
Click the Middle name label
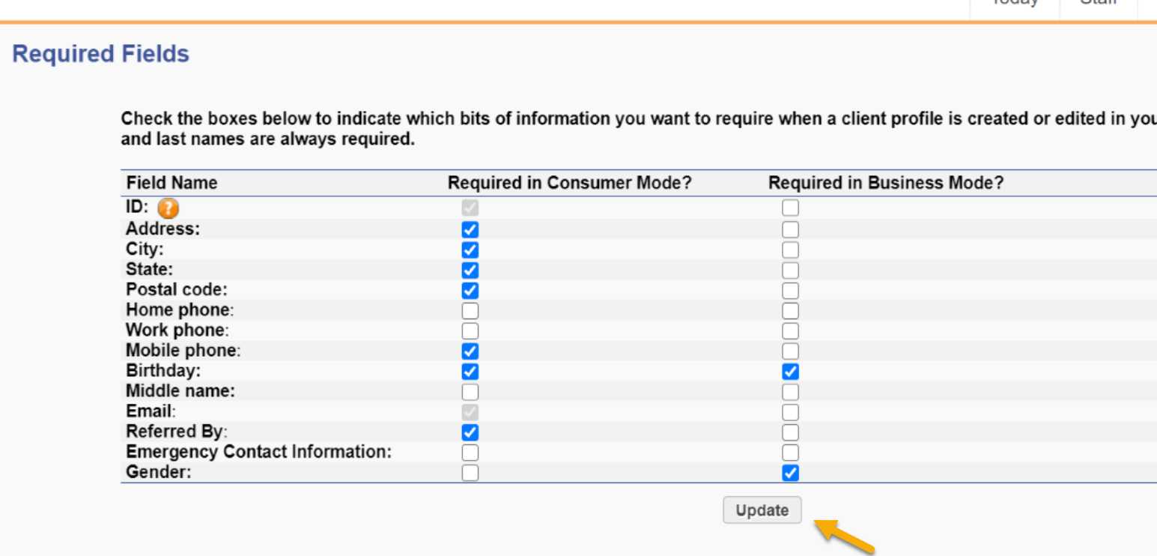[x=180, y=390]
